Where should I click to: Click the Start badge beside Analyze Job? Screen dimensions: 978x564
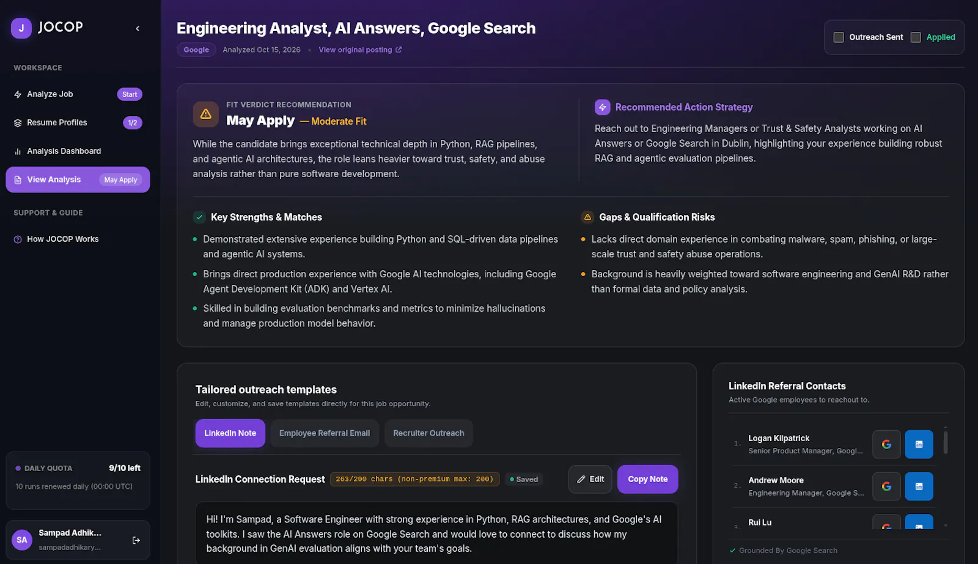tap(130, 94)
